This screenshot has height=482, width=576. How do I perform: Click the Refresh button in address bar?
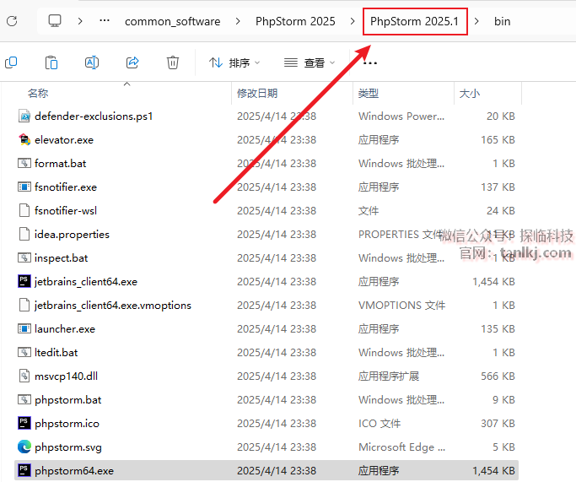(x=11, y=21)
